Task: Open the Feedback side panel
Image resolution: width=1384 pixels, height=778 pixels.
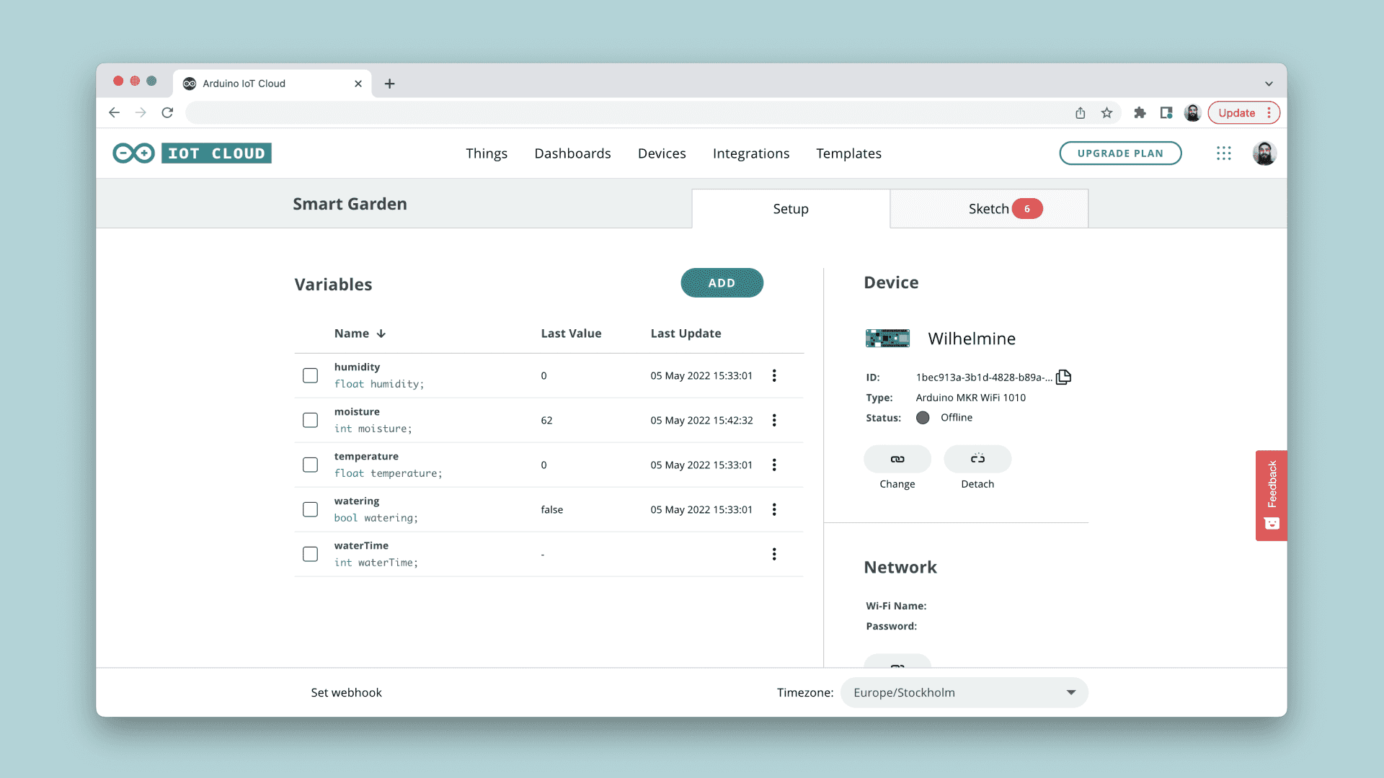Action: [x=1271, y=495]
